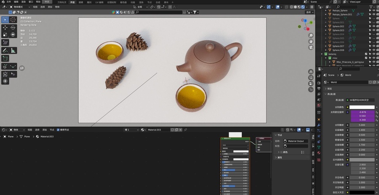Expand the Properties (属性) panel in the node sidebar

click(x=276, y=157)
